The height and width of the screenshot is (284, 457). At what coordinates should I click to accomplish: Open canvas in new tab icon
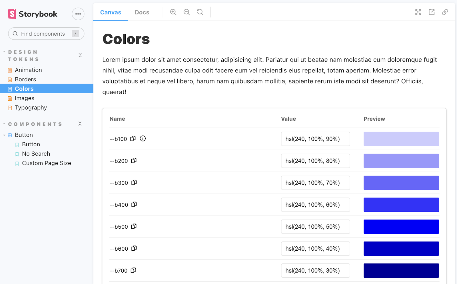click(432, 12)
